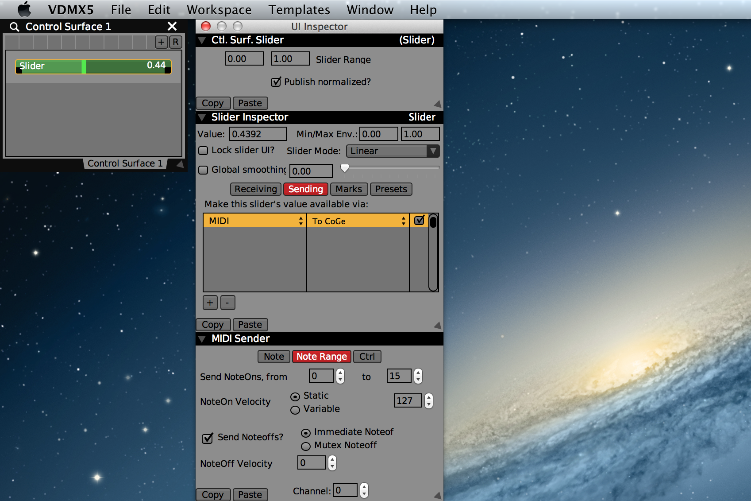Remove sender with the minus button
The image size is (751, 501).
click(227, 303)
